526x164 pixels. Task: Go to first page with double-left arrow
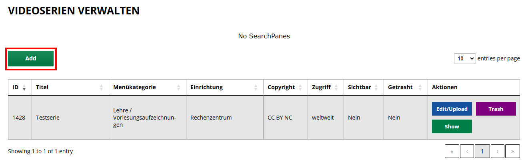coord(452,151)
